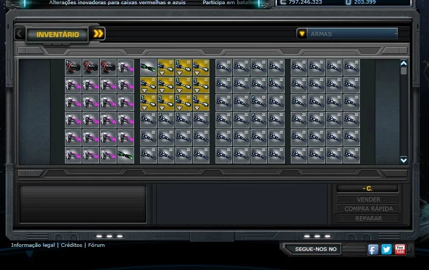The height and width of the screenshot is (270, 429).
Task: Select first-row yellow item with 5 badge
Action: tap(184, 67)
